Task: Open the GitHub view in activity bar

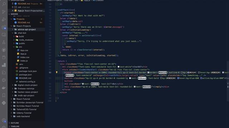Action: (4, 50)
